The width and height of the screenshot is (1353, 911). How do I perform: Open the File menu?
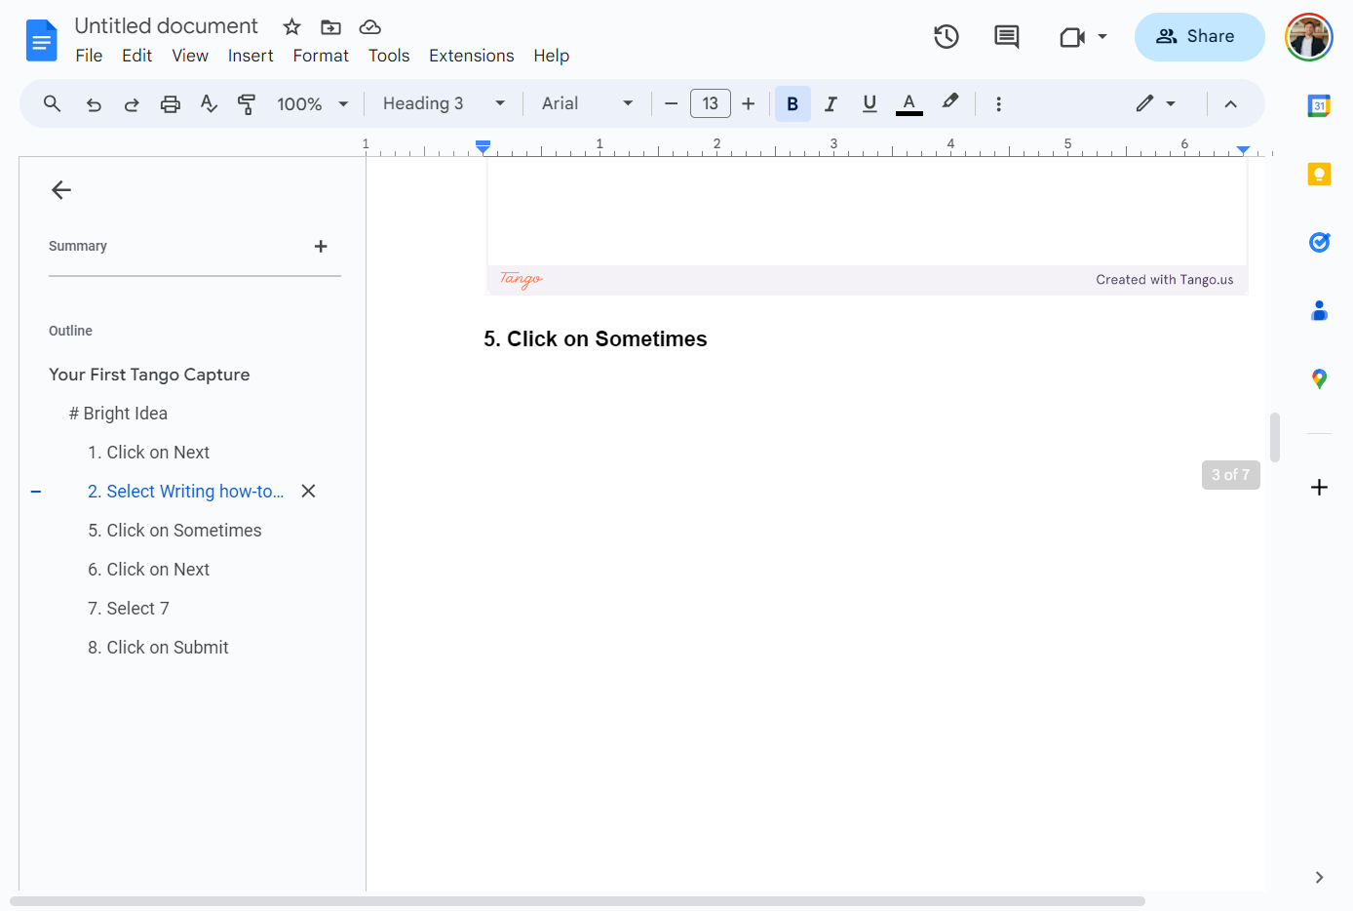tap(89, 56)
